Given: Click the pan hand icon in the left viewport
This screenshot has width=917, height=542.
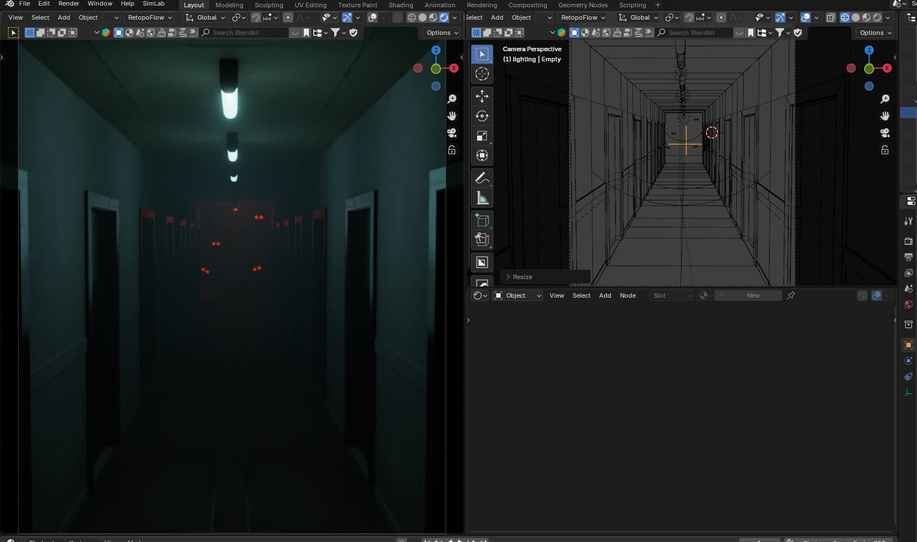Looking at the screenshot, I should tap(452, 116).
